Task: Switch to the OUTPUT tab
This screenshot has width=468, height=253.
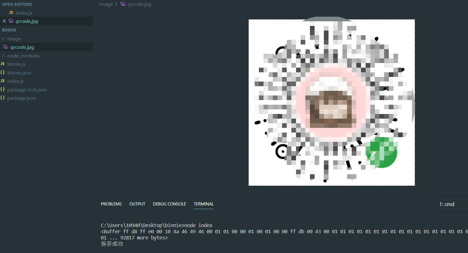Action: (137, 204)
